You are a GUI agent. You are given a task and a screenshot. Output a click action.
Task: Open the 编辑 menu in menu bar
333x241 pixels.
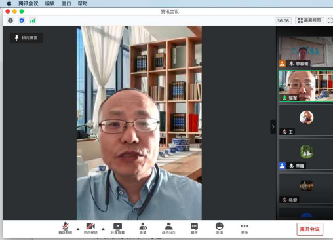(x=50, y=3)
